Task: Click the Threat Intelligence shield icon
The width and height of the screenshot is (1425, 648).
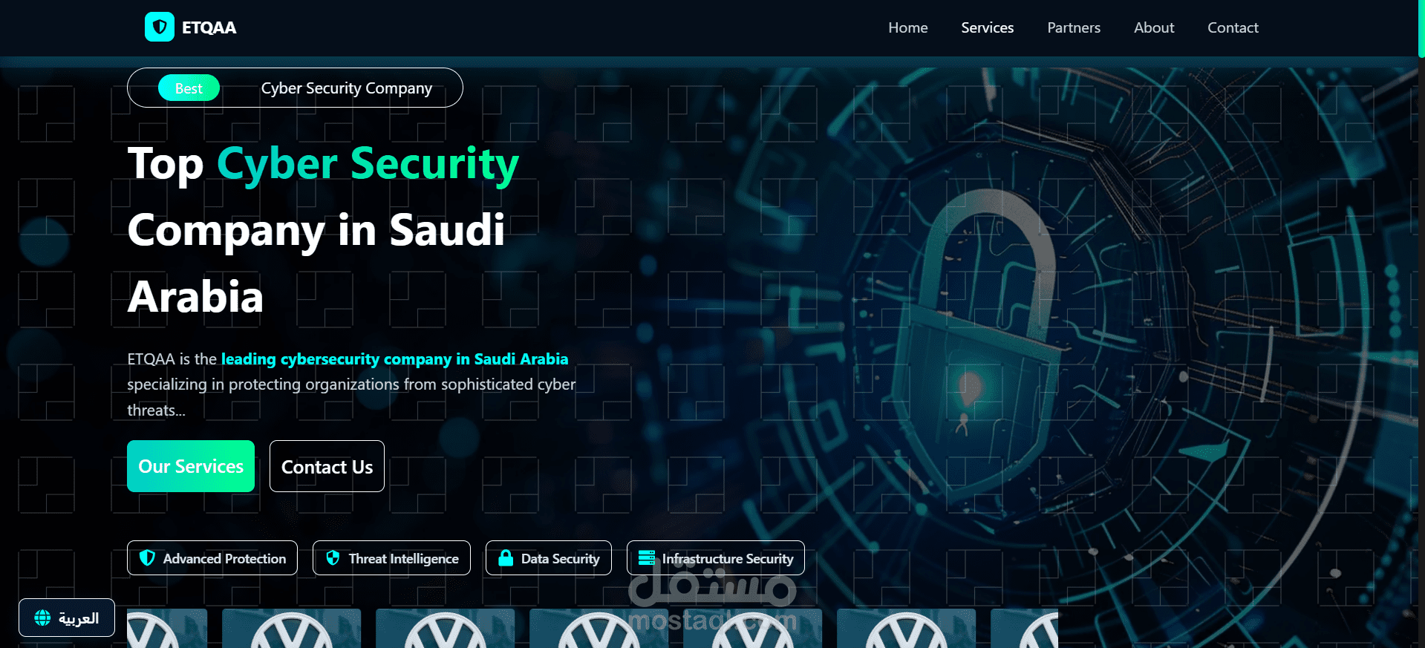Action: [333, 557]
